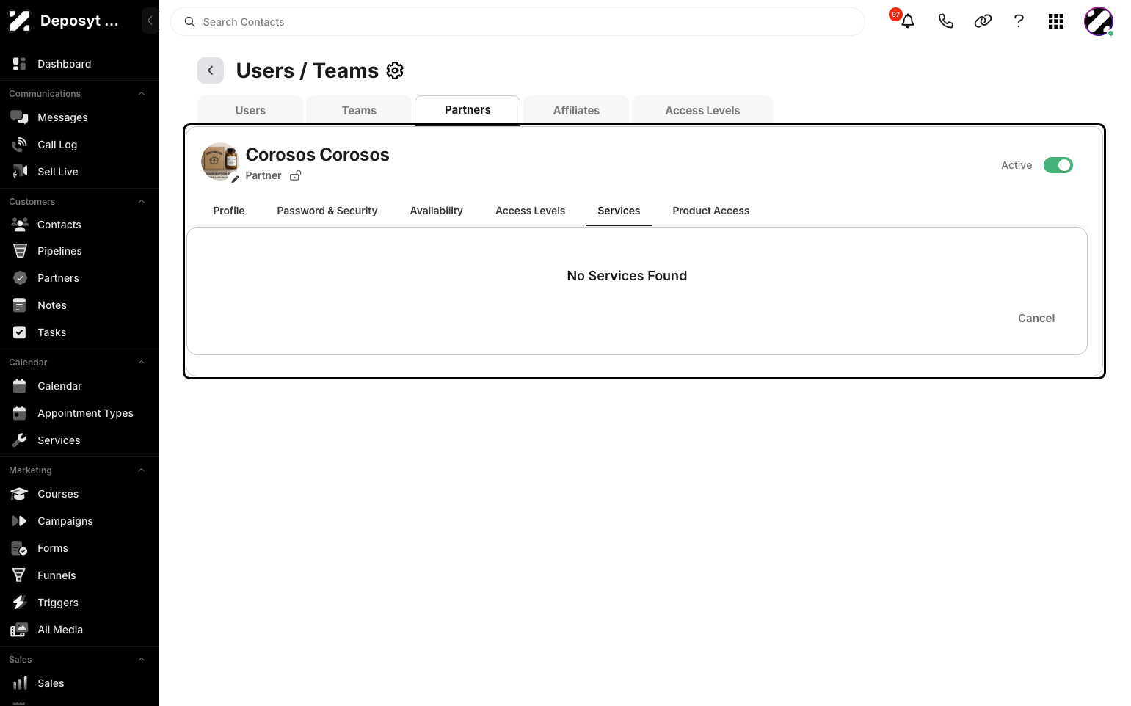Switch to the Teams tab
1131x706 pixels.
(359, 110)
